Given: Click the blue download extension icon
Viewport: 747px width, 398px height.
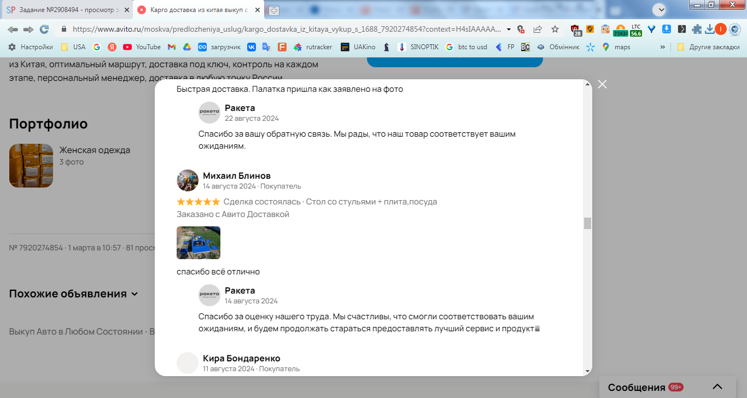Looking at the screenshot, I should (667, 29).
